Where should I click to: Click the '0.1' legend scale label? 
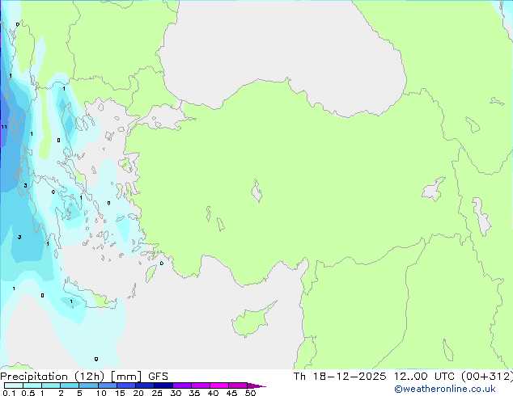pyautogui.click(x=9, y=393)
